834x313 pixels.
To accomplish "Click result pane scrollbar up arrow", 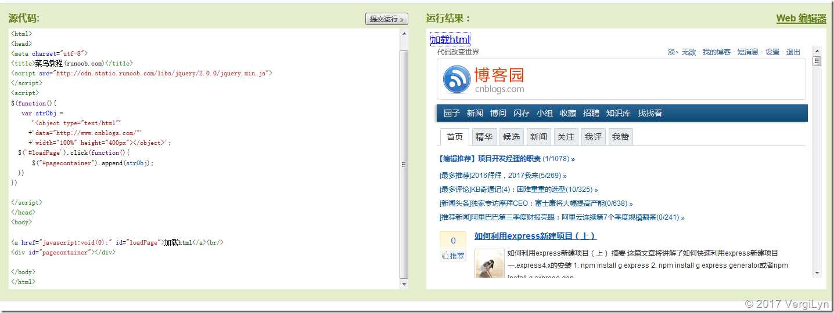I will [x=817, y=51].
